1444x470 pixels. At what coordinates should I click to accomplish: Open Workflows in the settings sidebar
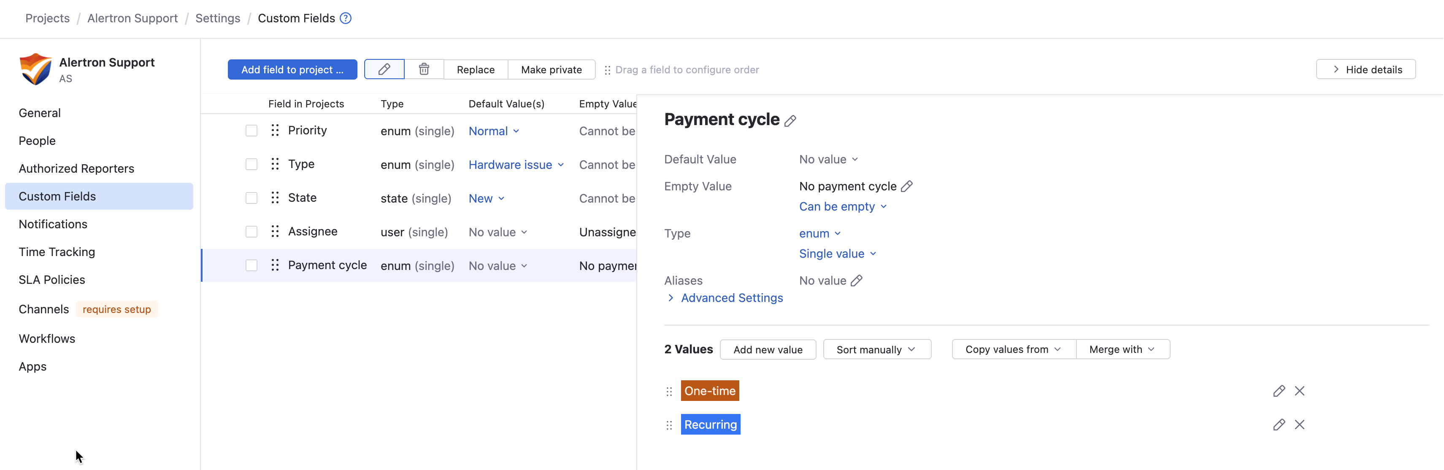click(47, 339)
